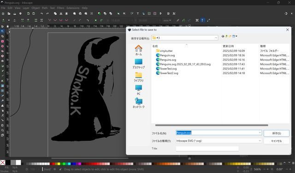Open the file type dropdown Inkscape SVG
The image size is (295, 173).
click(218, 141)
